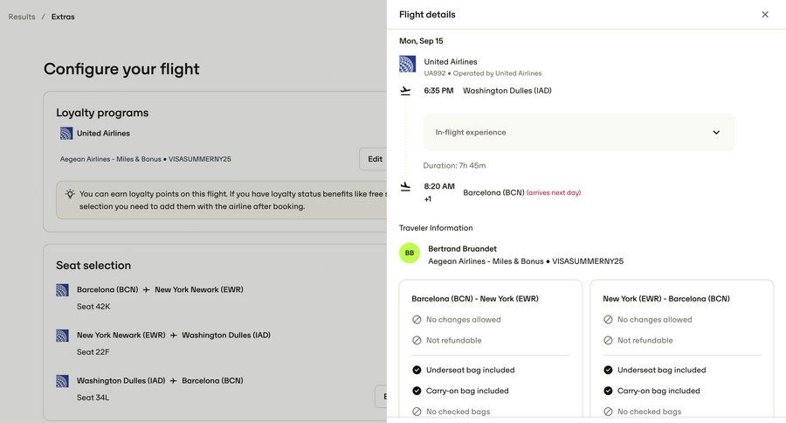Click the Seat 42K entry
786x423 pixels.
93,307
